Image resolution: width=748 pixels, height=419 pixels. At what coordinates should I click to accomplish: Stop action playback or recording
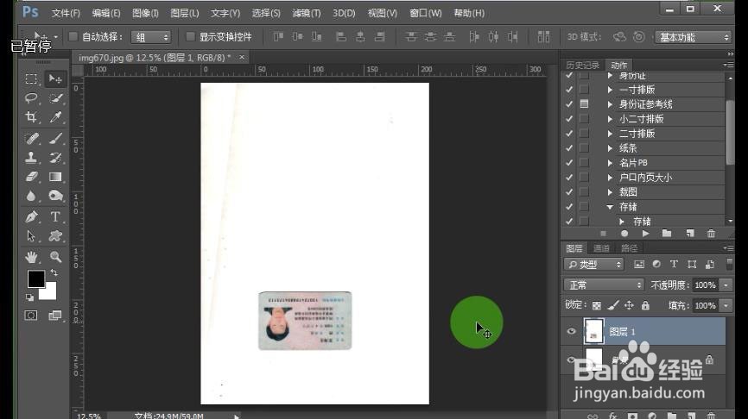603,234
